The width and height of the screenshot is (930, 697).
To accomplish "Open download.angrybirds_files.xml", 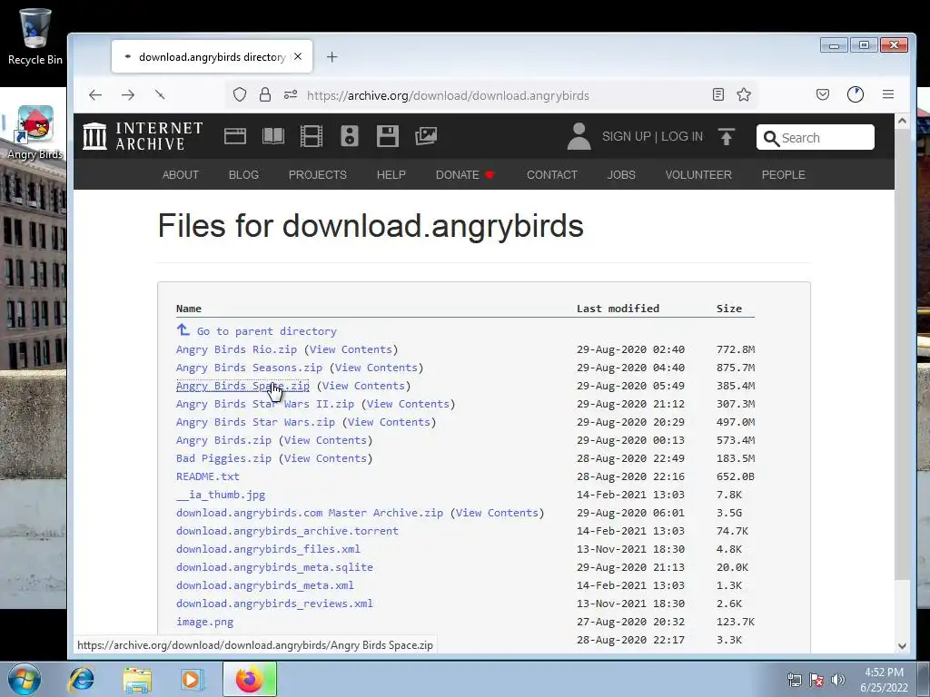I will pyautogui.click(x=268, y=549).
